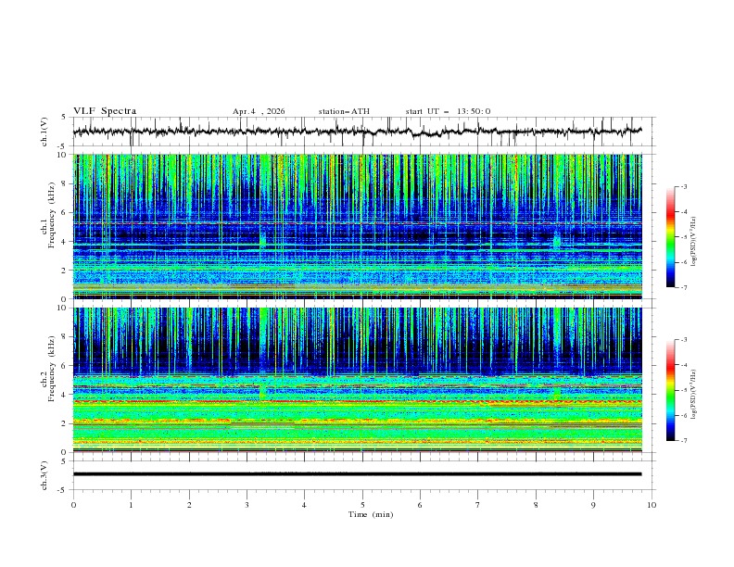The width and height of the screenshot is (734, 567).
Task: Click the ch.3 waveform trace panel
Action: pyautogui.click(x=364, y=475)
